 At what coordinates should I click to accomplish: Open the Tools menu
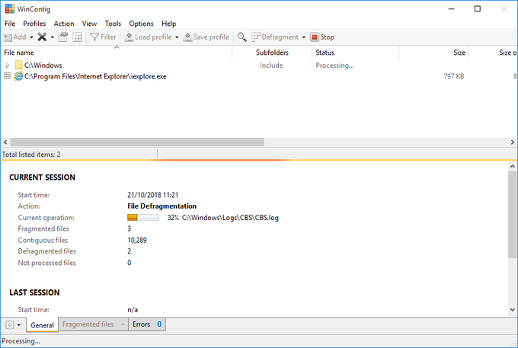coord(113,24)
